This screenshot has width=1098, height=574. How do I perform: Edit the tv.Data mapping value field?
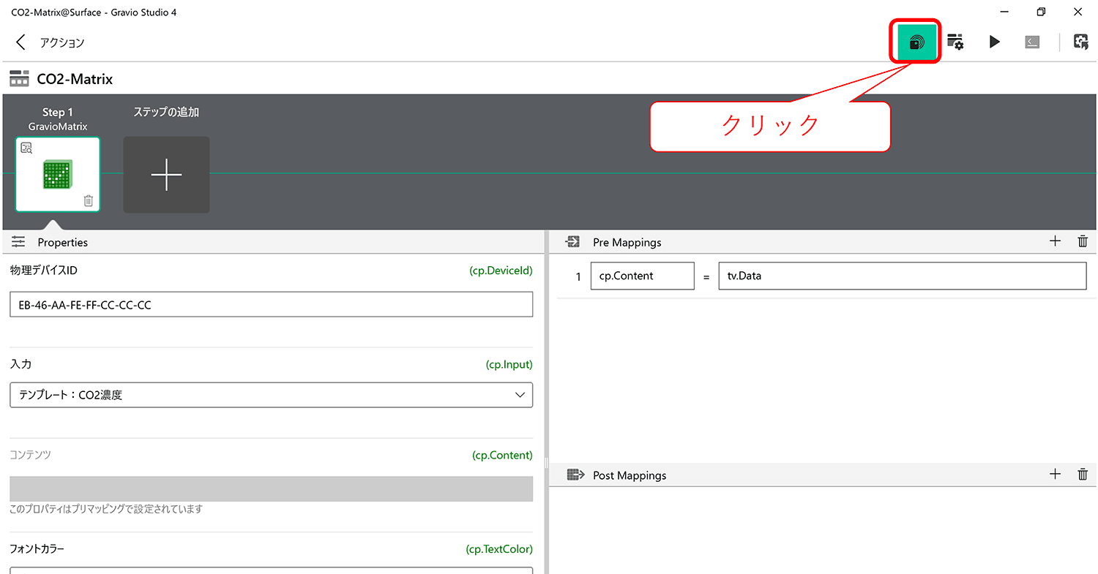pyautogui.click(x=903, y=276)
